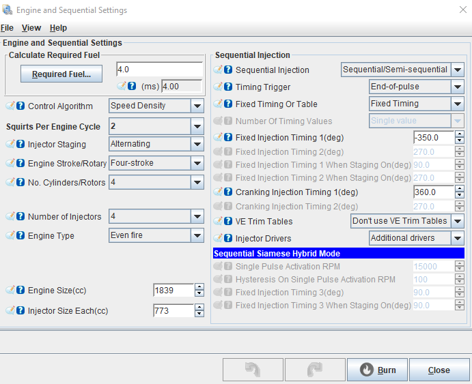Open the View menu
The image size is (472, 384).
31,28
